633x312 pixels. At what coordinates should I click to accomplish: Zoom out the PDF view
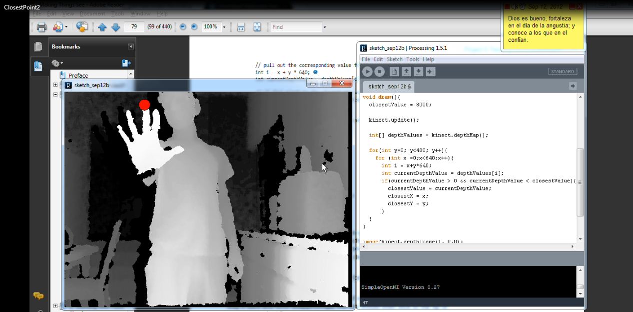183,27
